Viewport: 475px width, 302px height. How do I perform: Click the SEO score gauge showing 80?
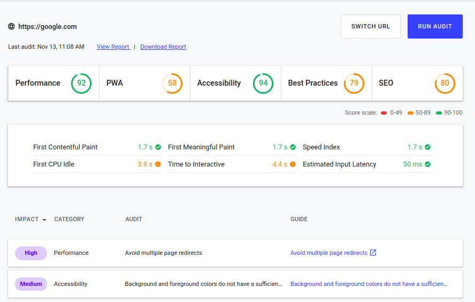click(x=445, y=83)
